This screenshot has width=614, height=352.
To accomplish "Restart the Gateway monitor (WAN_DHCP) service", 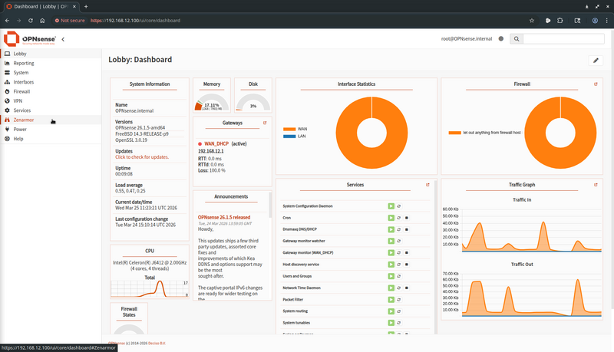I will pyautogui.click(x=399, y=252).
